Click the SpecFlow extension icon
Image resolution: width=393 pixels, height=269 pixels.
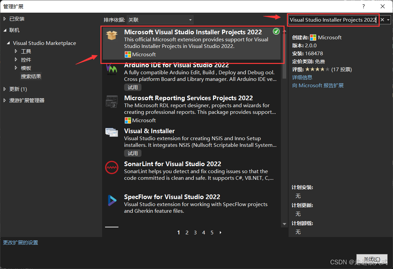tap(112, 200)
